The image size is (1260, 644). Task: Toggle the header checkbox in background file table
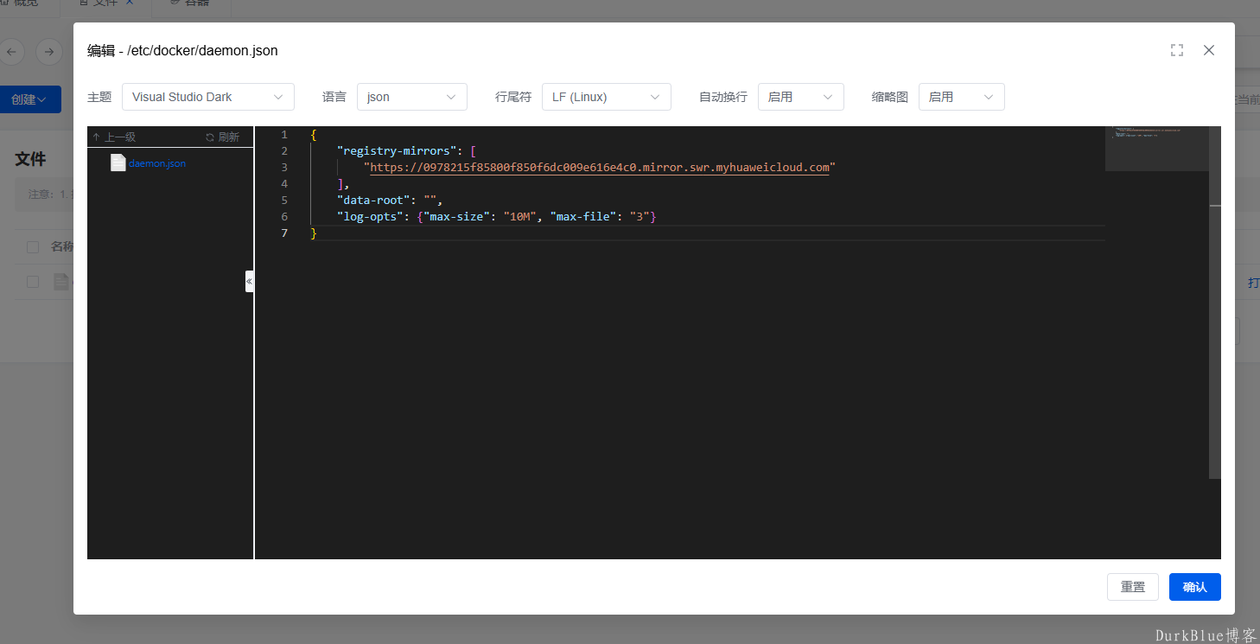(x=33, y=247)
